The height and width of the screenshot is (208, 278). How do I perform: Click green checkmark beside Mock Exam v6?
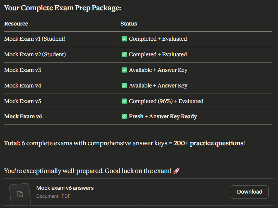click(x=124, y=116)
